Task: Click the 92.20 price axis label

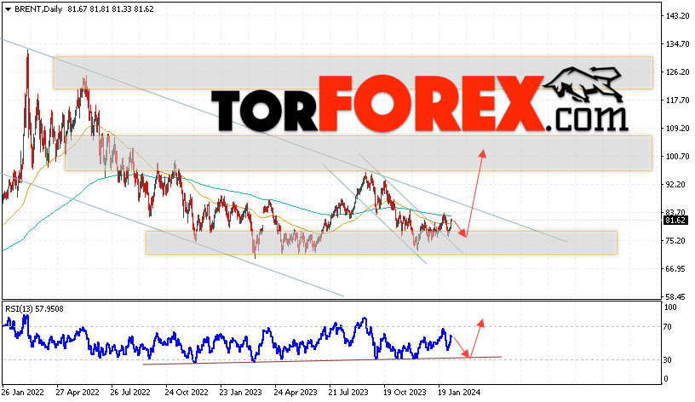Action: click(x=676, y=184)
